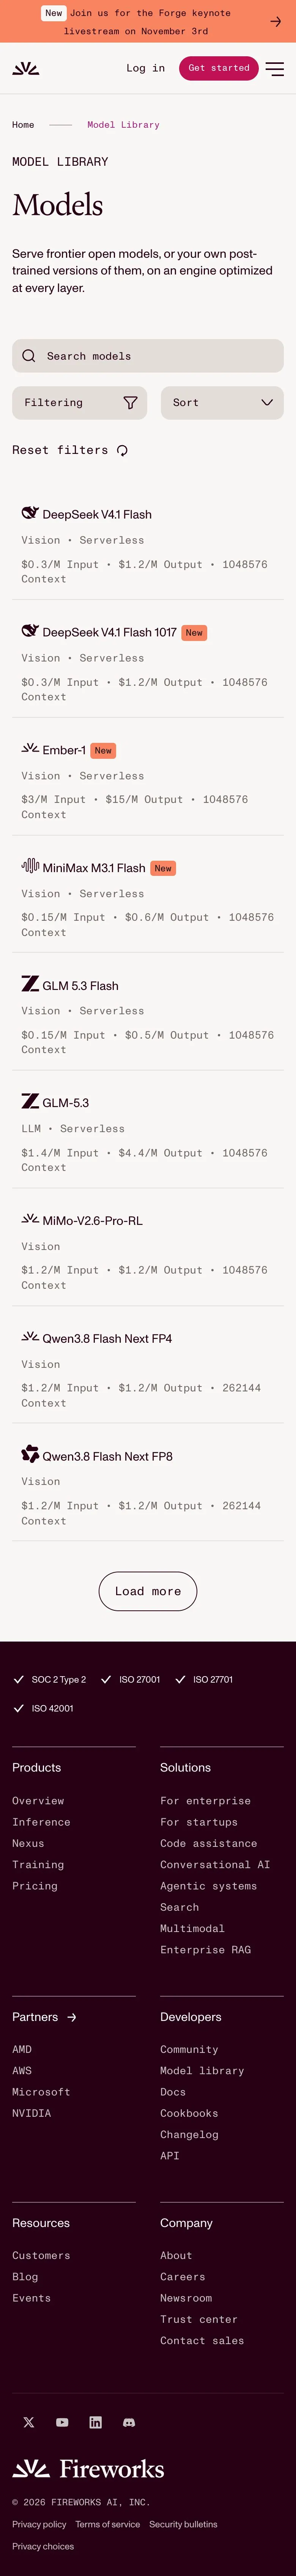Open the X (Twitter) social link
Image resolution: width=296 pixels, height=2576 pixels.
pyautogui.click(x=29, y=2422)
